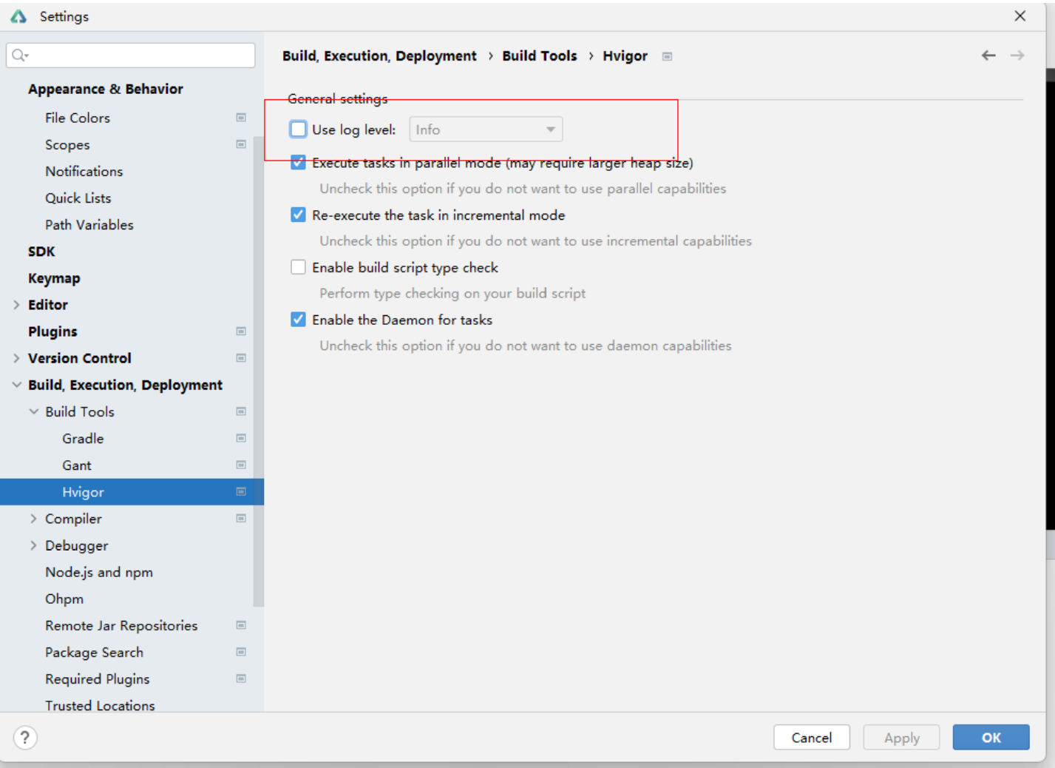This screenshot has height=768, width=1055.
Task: Click the settings tree vertical scrollbar
Action: [258, 371]
